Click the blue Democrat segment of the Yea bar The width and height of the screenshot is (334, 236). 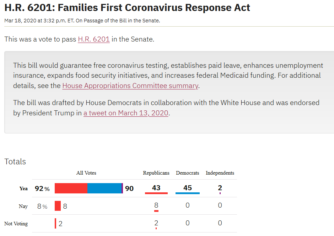click(x=104, y=188)
